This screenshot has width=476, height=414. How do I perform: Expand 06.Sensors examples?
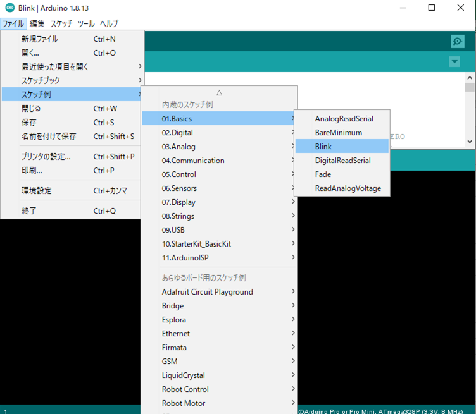[219, 188]
